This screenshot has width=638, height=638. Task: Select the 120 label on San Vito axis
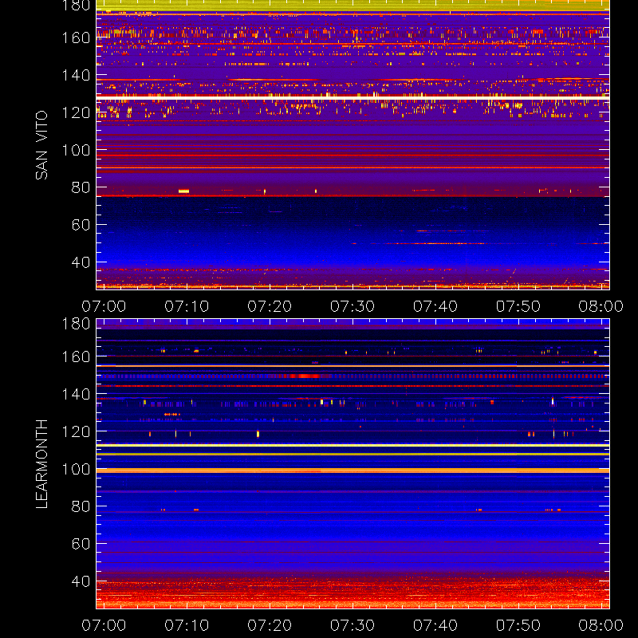point(76,112)
